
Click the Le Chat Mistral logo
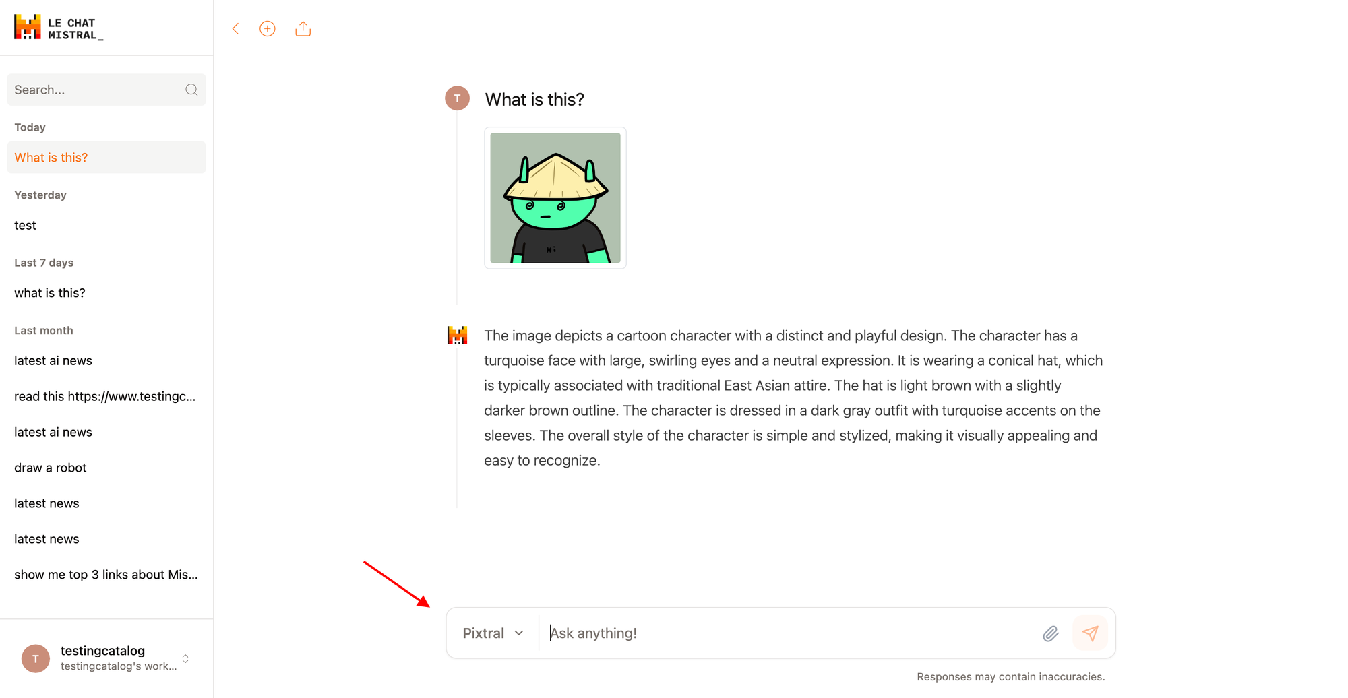(x=59, y=28)
